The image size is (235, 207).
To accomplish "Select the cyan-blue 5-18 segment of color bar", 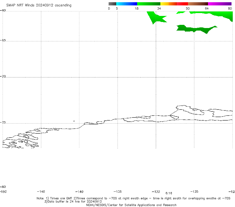I will click(x=127, y=4).
